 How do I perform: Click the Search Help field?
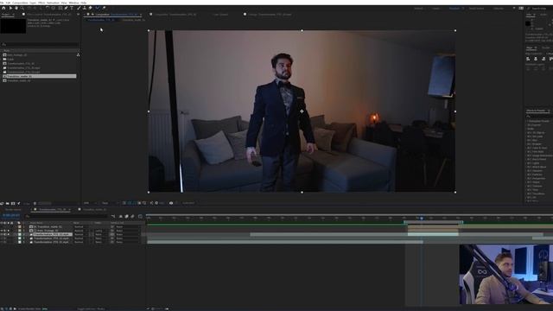point(540,9)
